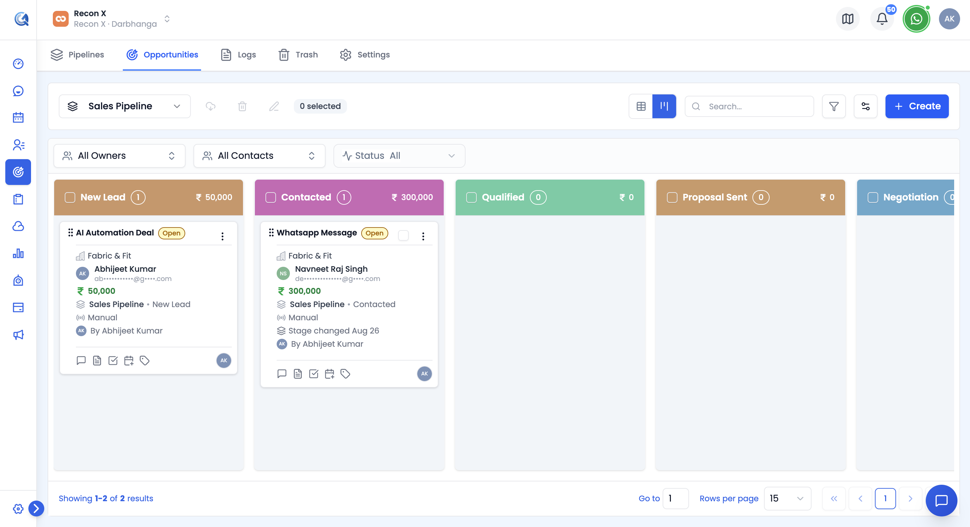
Task: Expand the Recon X workspace switcher
Action: click(x=112, y=19)
